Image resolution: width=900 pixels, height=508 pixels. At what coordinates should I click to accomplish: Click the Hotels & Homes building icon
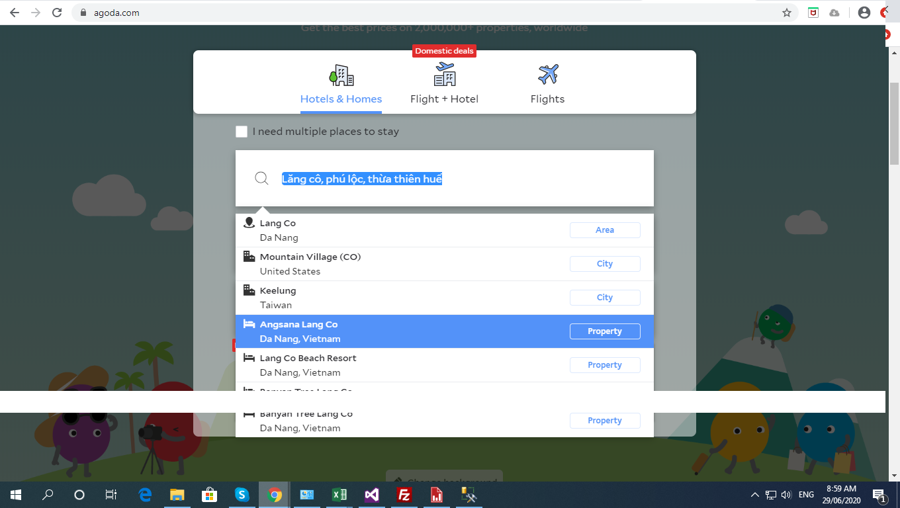pos(341,75)
